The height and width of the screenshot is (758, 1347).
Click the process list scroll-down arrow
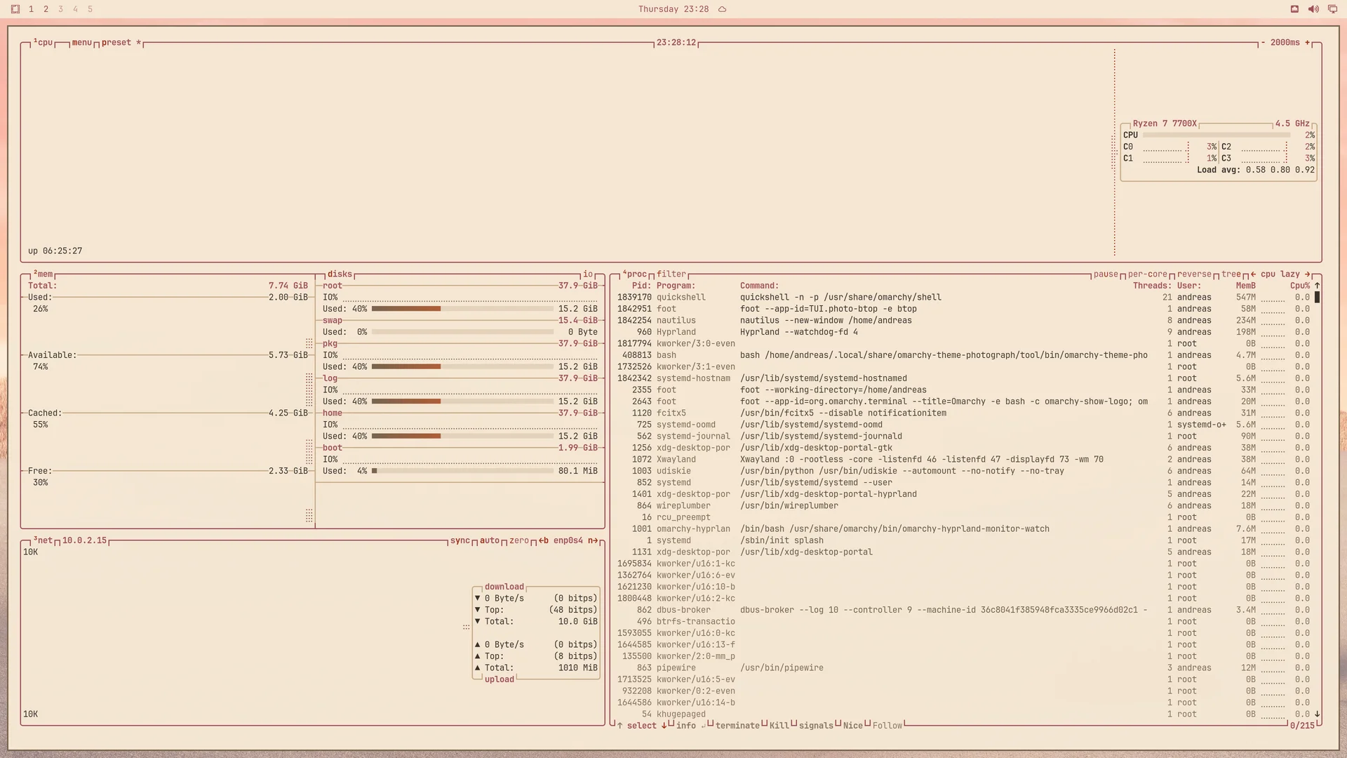[1317, 714]
